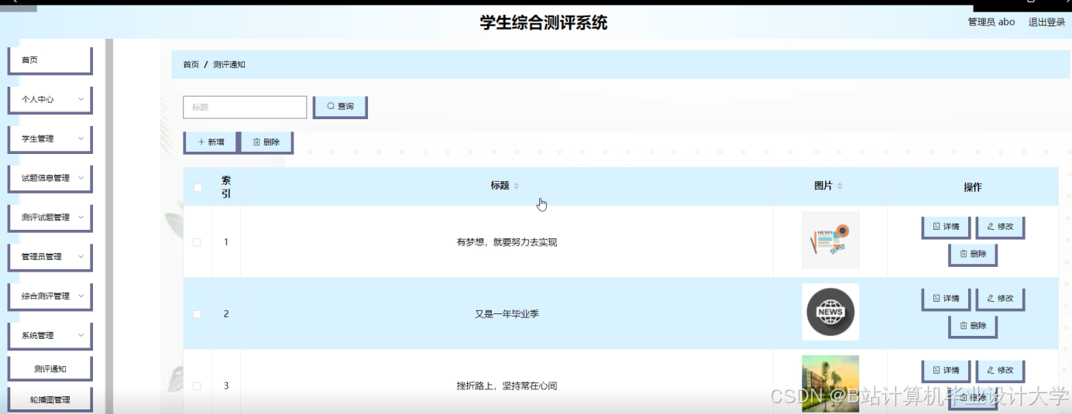
Task: Click the 管理员 abo account label
Action: coord(991,22)
